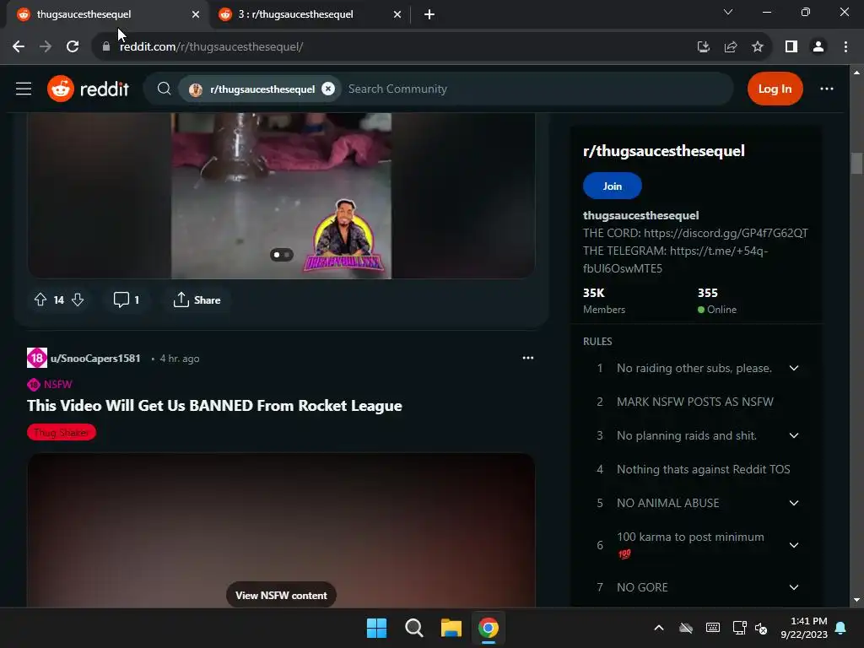
Task: Open comments on the post with 1 comment
Action: coord(127,300)
